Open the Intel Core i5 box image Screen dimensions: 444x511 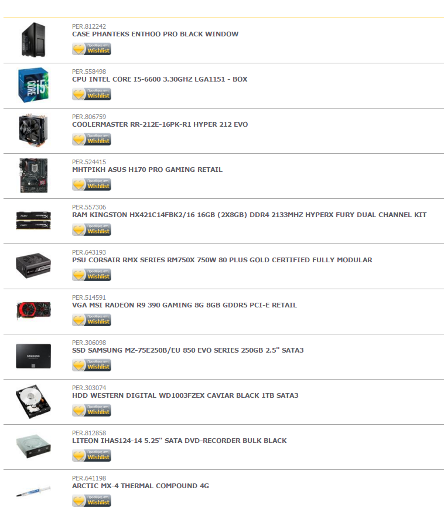(x=33, y=85)
